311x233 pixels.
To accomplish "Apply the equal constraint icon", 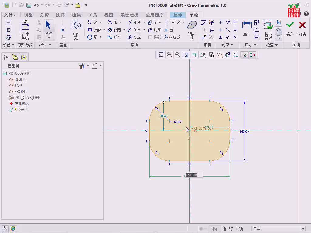I will [x=235, y=30].
